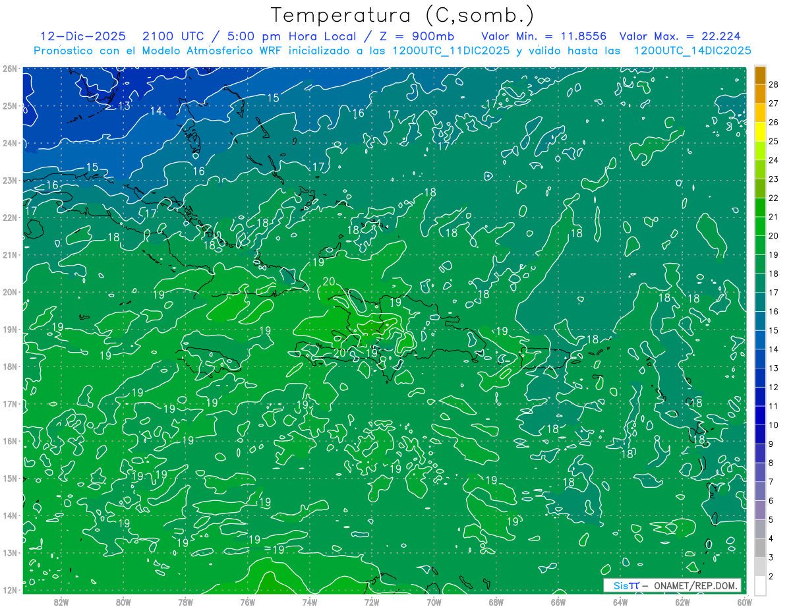791x611 pixels.
Task: Click the colorbar scale value '27'
Action: [773, 103]
